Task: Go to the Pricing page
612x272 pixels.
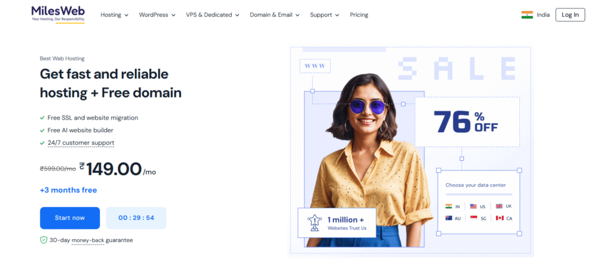Action: (359, 15)
